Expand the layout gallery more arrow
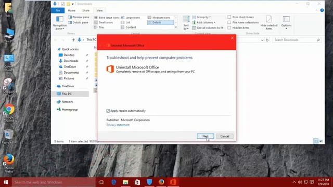This screenshot has height=187, width=333. (176, 28)
